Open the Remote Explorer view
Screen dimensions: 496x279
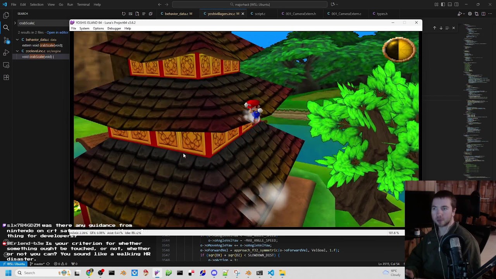pos(6,65)
